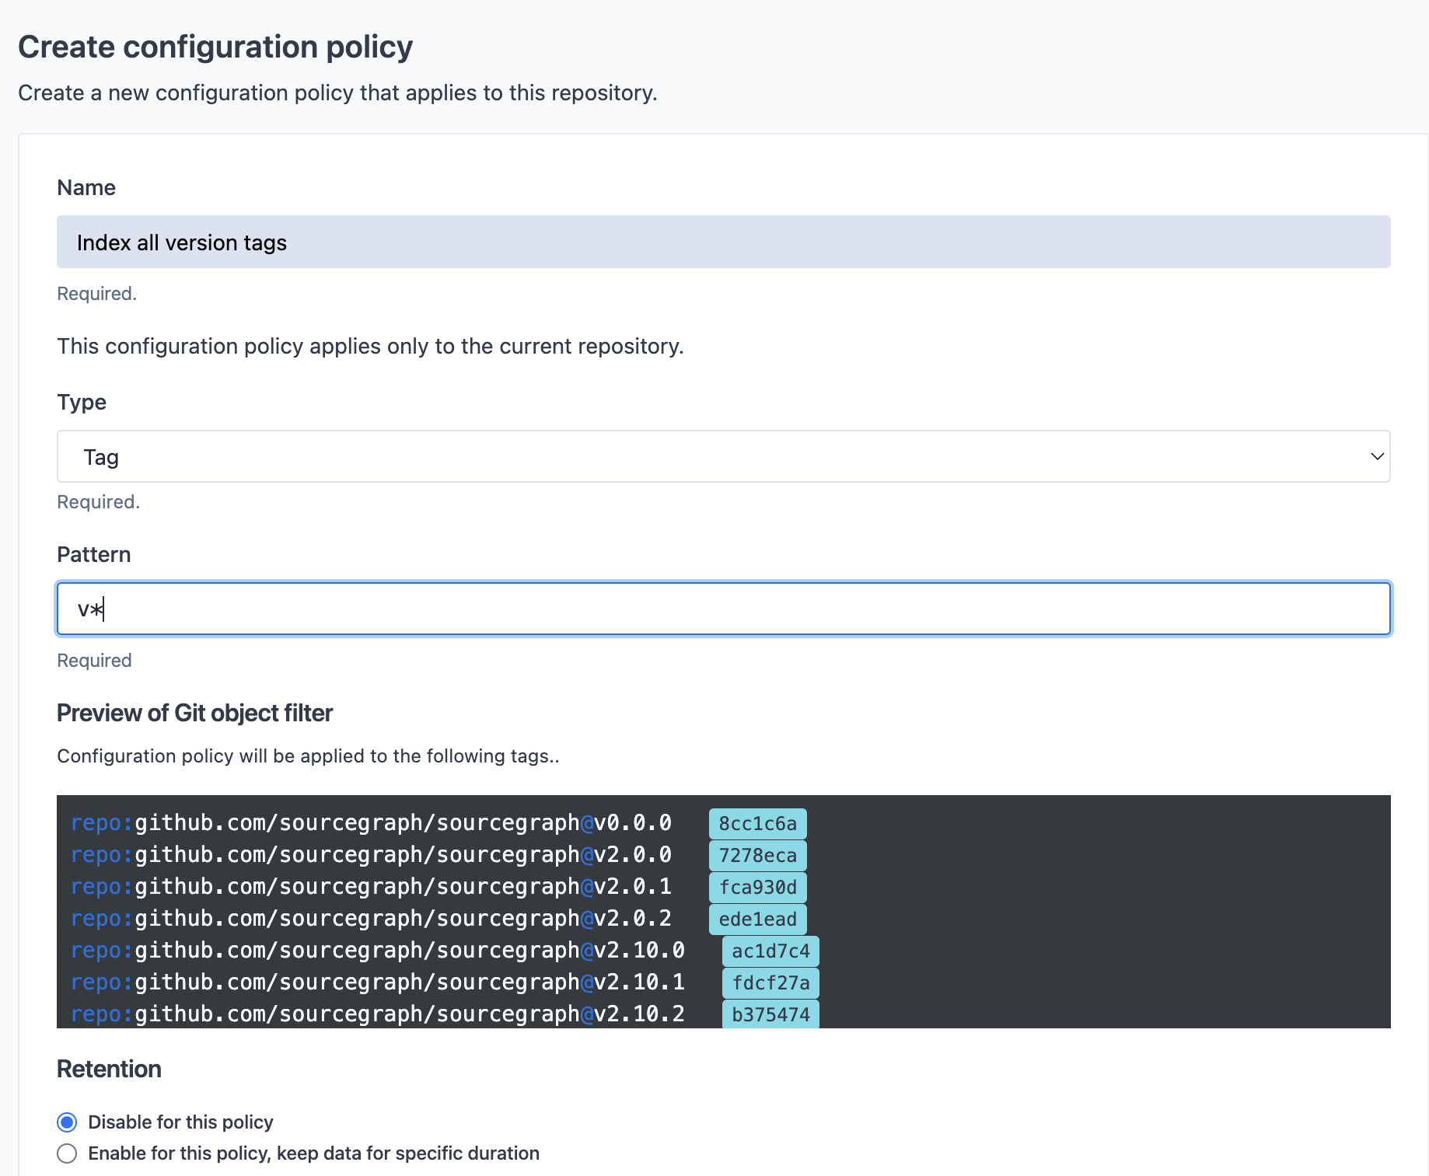Click the v2.0.1 repo line
The height and width of the screenshot is (1176, 1429).
(x=371, y=887)
